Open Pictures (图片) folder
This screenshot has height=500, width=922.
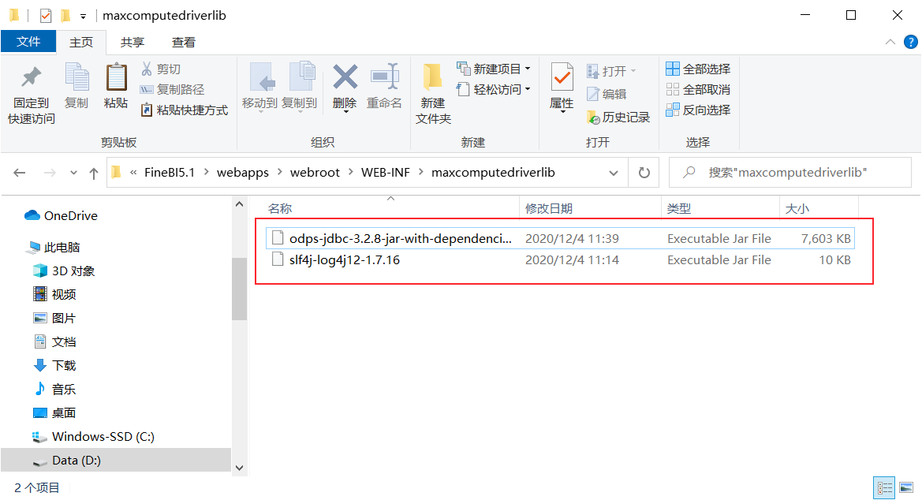[54, 318]
